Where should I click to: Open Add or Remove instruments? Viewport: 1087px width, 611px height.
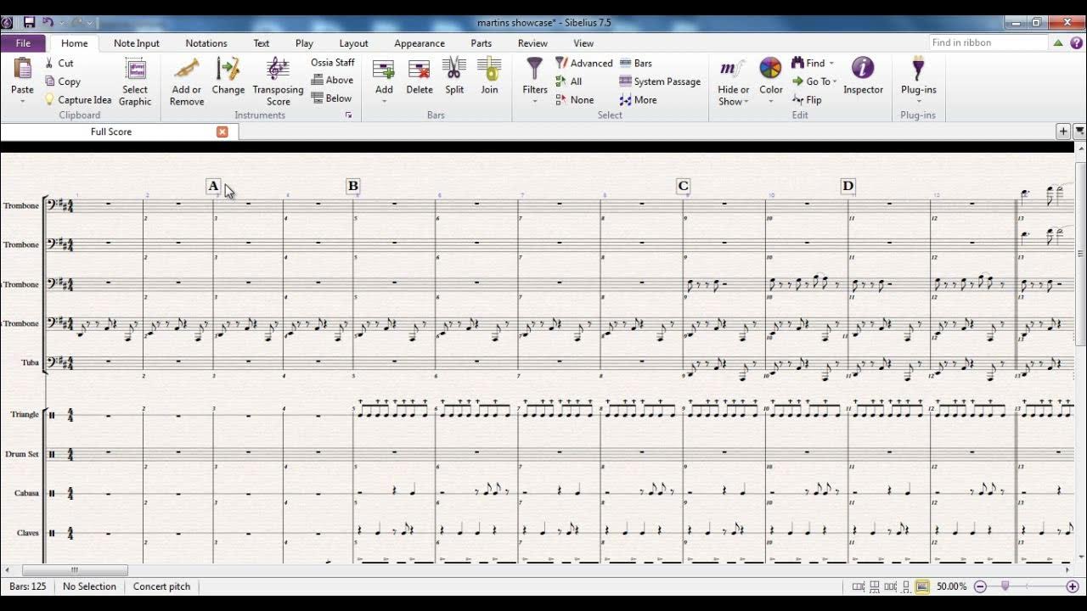point(187,81)
